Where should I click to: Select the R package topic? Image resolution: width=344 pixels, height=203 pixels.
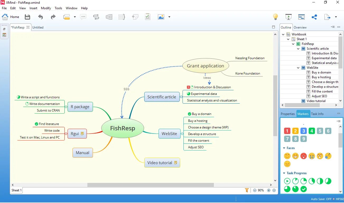pos(80,107)
